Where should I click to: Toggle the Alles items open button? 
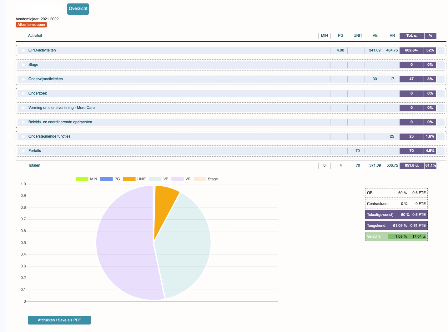click(x=31, y=25)
